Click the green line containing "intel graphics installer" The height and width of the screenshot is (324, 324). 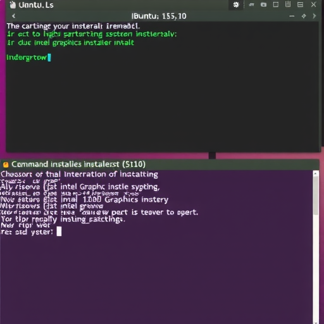(71, 43)
